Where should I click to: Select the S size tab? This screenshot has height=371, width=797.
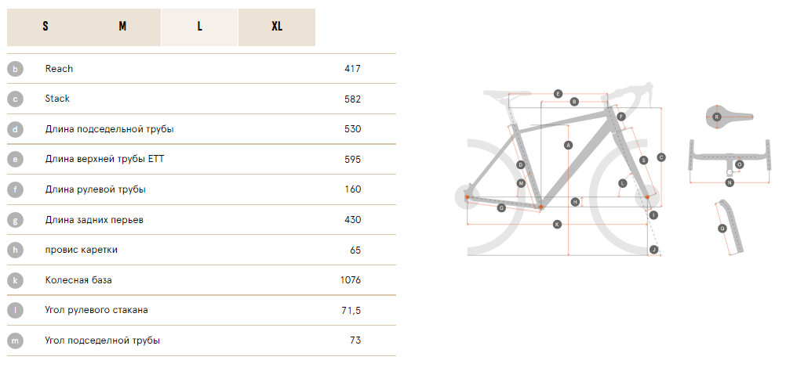point(45,27)
